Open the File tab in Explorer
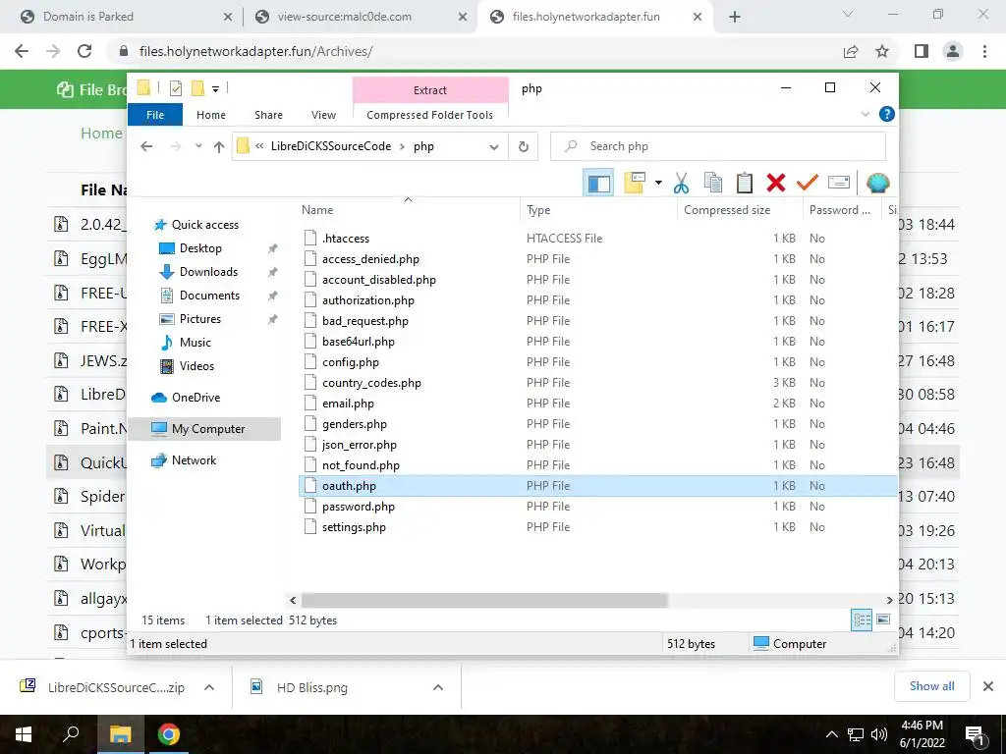This screenshot has height=754, width=1006. (155, 115)
